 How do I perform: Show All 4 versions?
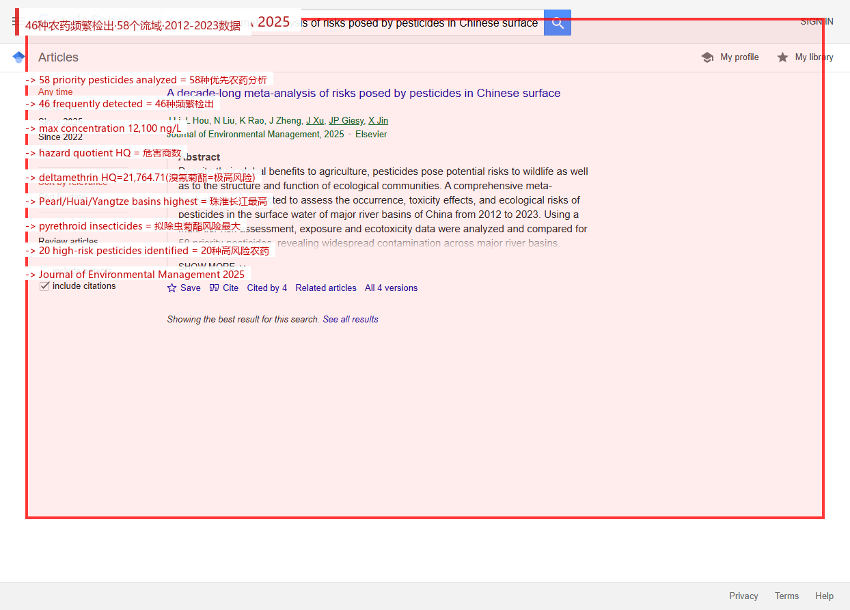[x=391, y=288]
